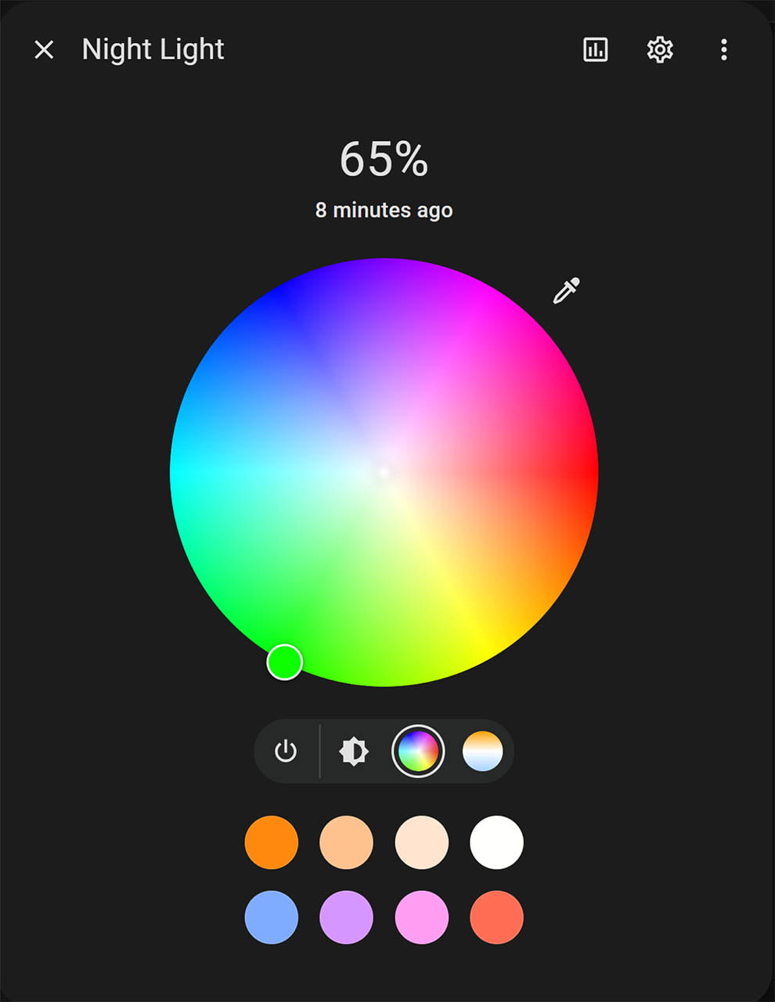Choose the pink favorite color
This screenshot has height=1002, width=775.
tap(422, 917)
